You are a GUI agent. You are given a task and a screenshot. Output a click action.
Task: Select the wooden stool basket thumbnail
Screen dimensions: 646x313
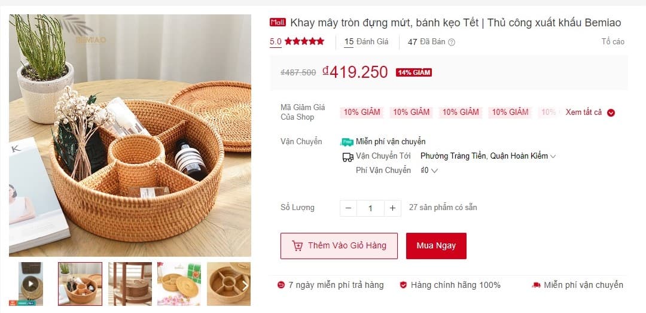point(130,284)
